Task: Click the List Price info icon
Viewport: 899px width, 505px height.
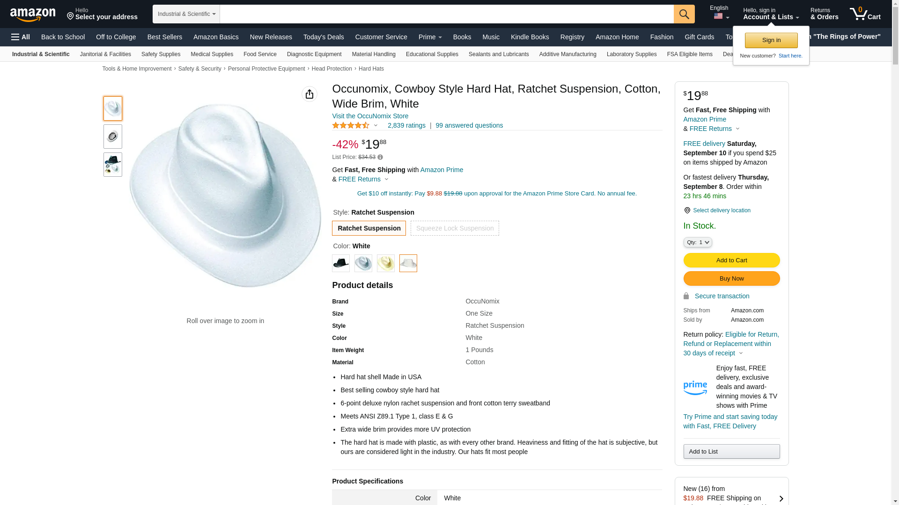Action: pyautogui.click(x=380, y=158)
